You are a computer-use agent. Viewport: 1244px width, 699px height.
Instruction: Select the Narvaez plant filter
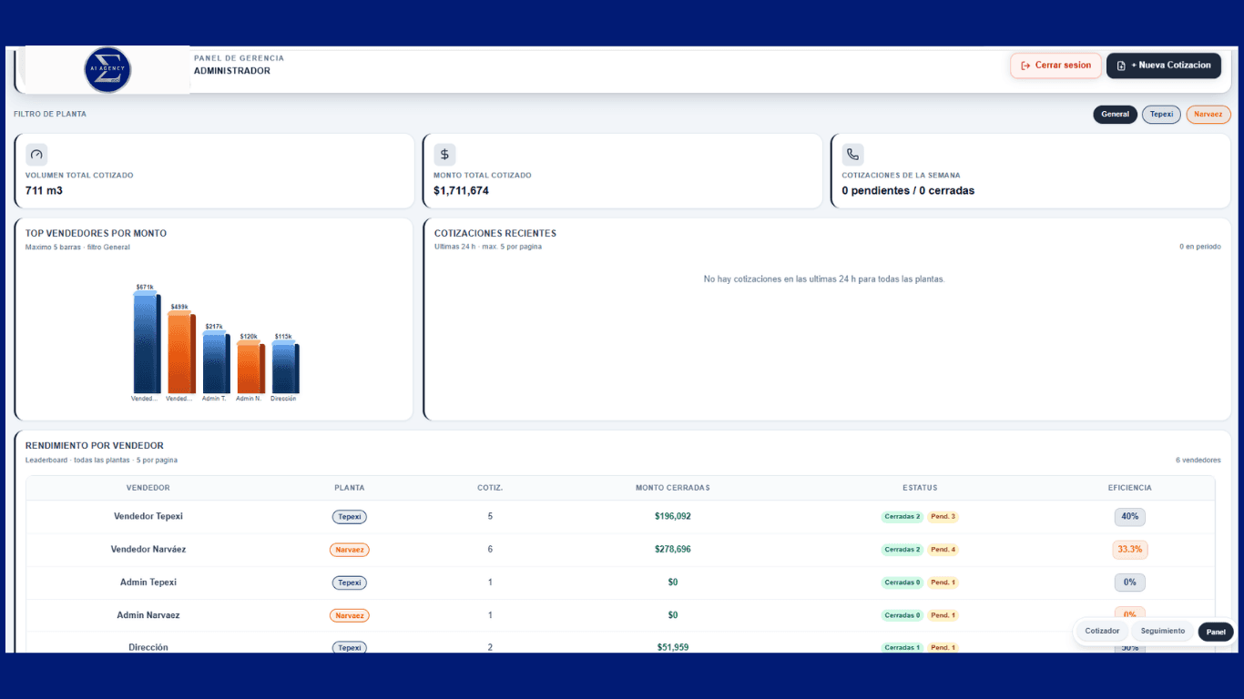pyautogui.click(x=1208, y=115)
